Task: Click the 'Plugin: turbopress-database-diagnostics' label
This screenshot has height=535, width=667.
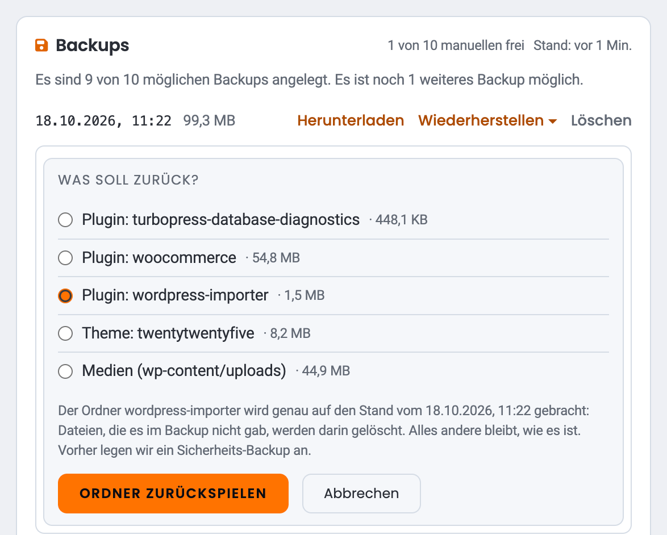Action: 221,220
